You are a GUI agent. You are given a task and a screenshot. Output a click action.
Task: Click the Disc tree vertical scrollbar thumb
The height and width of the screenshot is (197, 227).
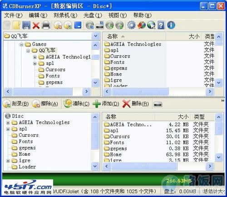(x=95, y=135)
